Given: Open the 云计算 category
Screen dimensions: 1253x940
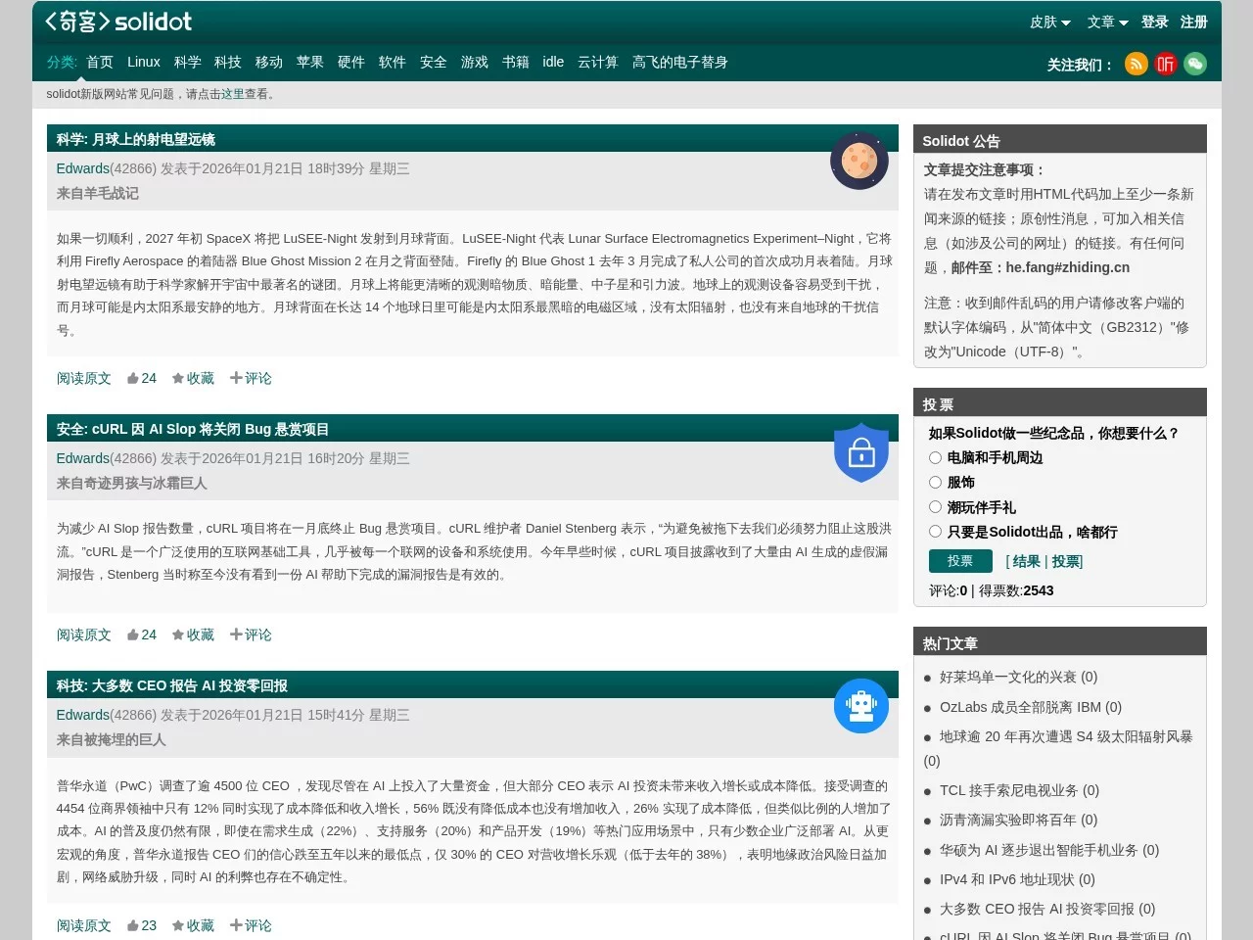Looking at the screenshot, I should (597, 62).
